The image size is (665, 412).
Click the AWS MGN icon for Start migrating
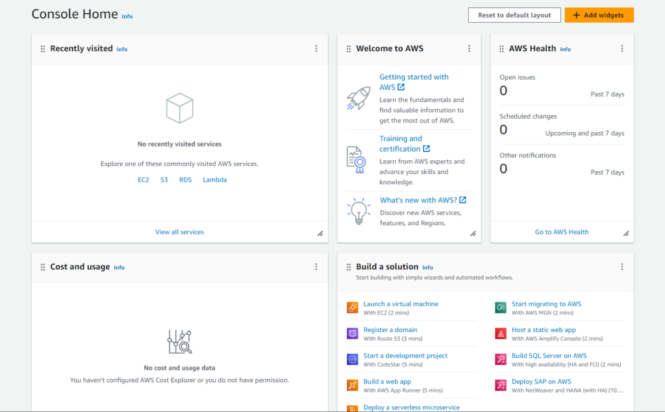[501, 308]
